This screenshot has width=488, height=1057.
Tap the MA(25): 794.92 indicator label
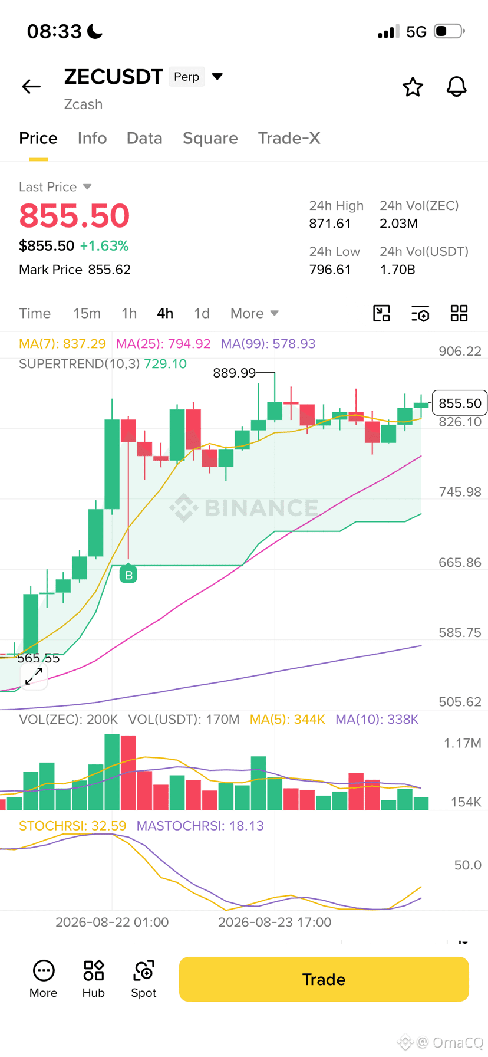coord(163,344)
